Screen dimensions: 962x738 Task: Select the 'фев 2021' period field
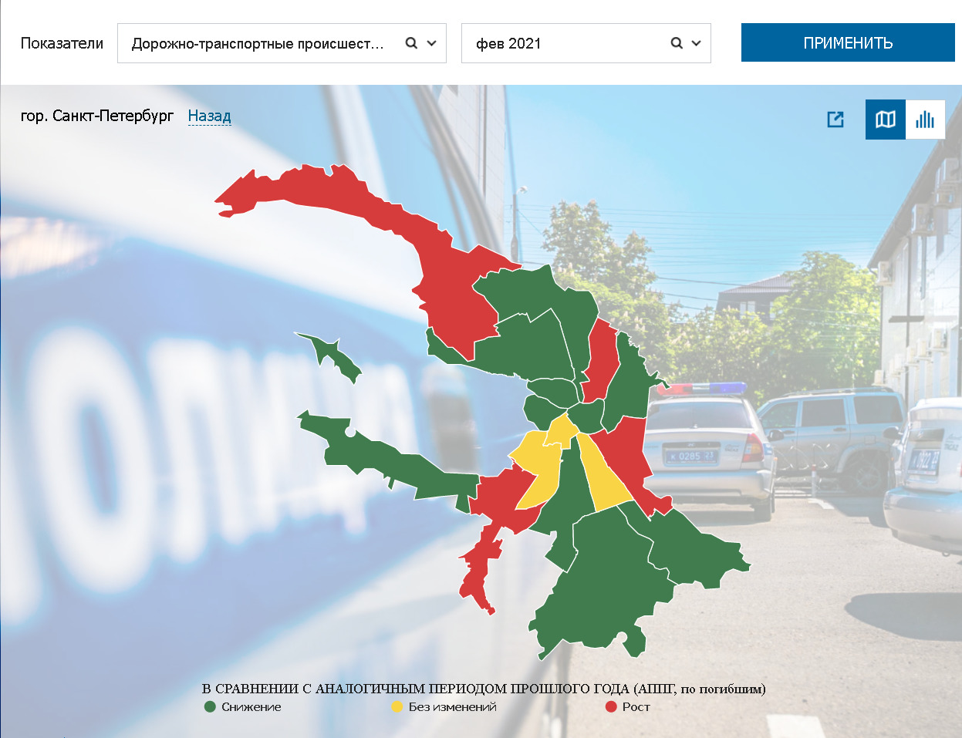586,43
